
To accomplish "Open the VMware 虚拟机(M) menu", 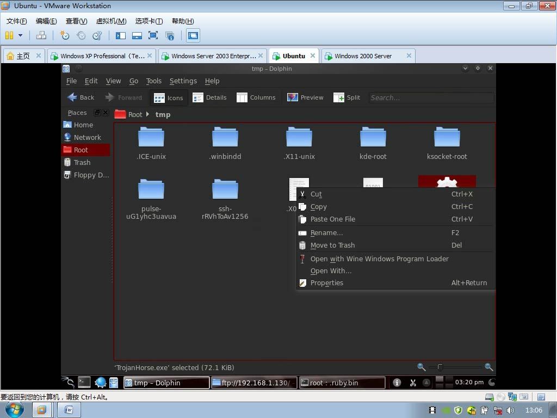I will pos(111,21).
